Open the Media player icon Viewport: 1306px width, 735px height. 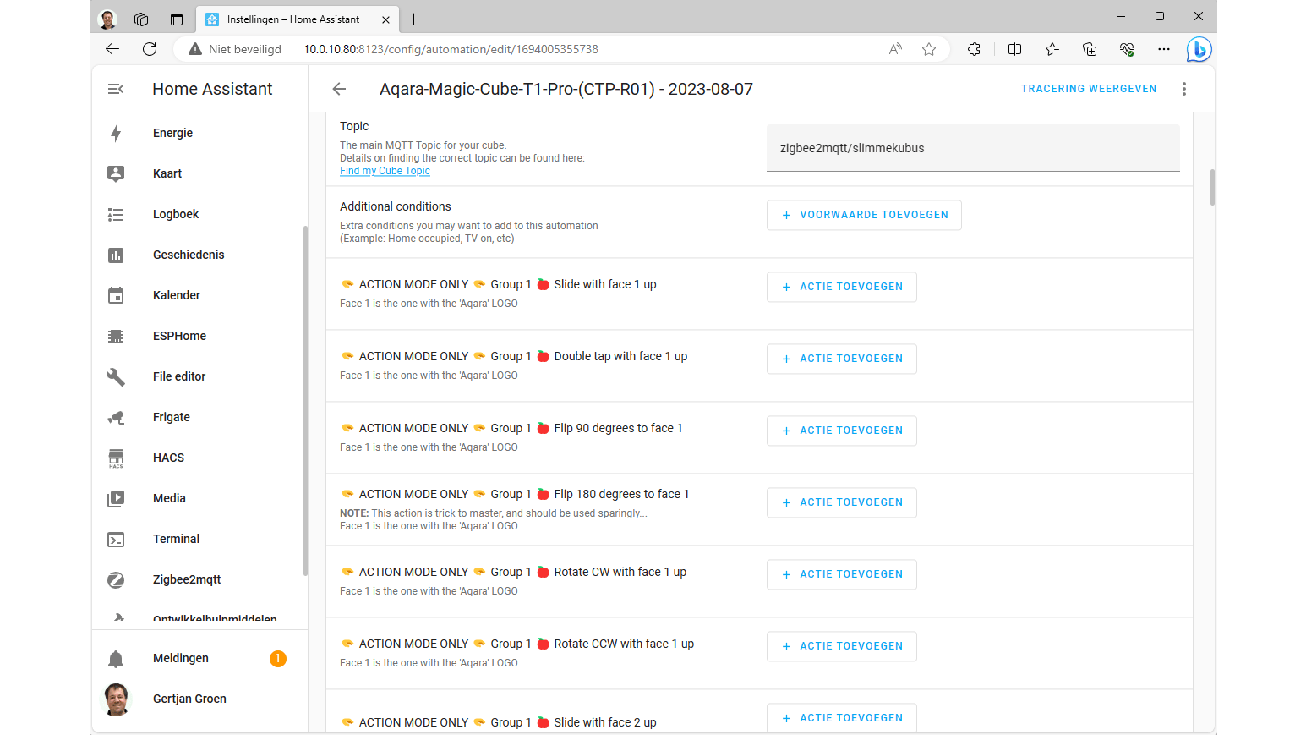coord(116,498)
